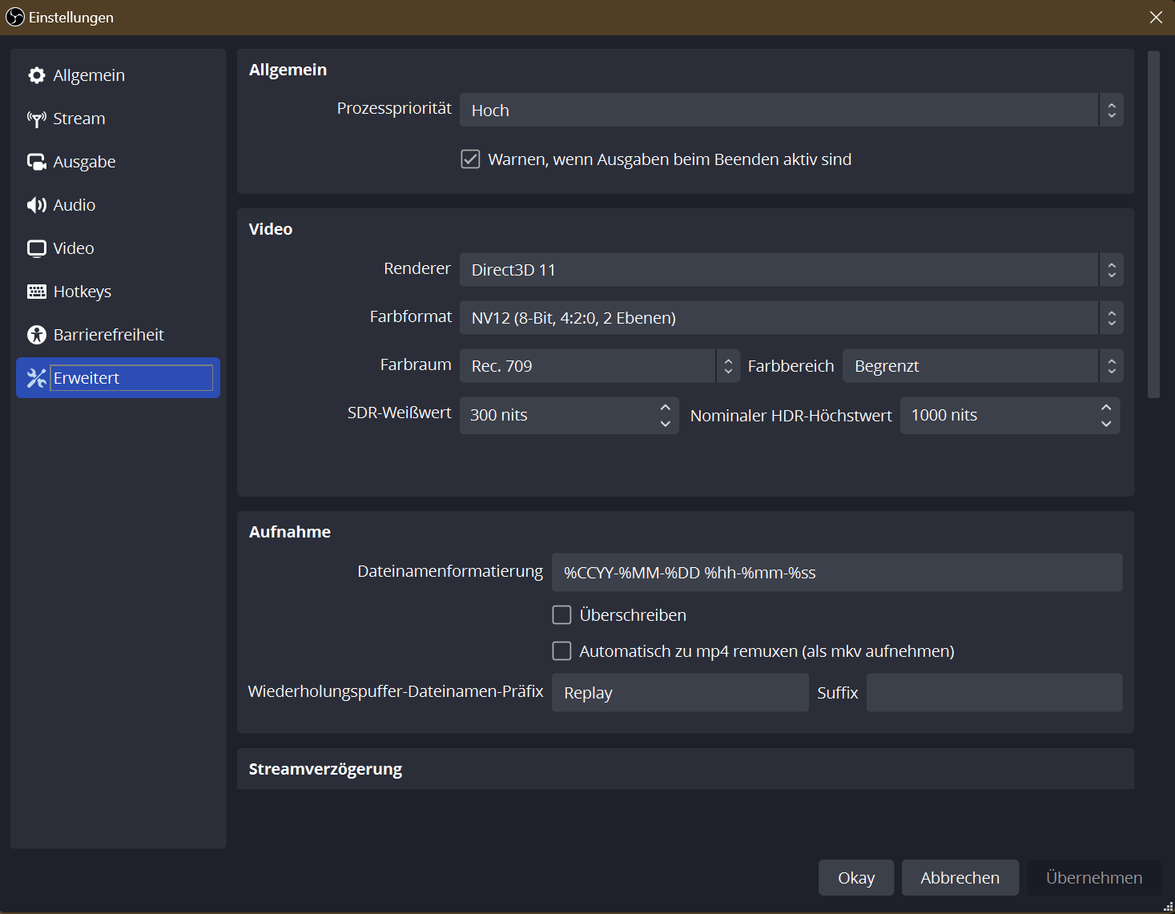Enable the Überschreiben checkbox
The height and width of the screenshot is (914, 1175).
[x=562, y=615]
